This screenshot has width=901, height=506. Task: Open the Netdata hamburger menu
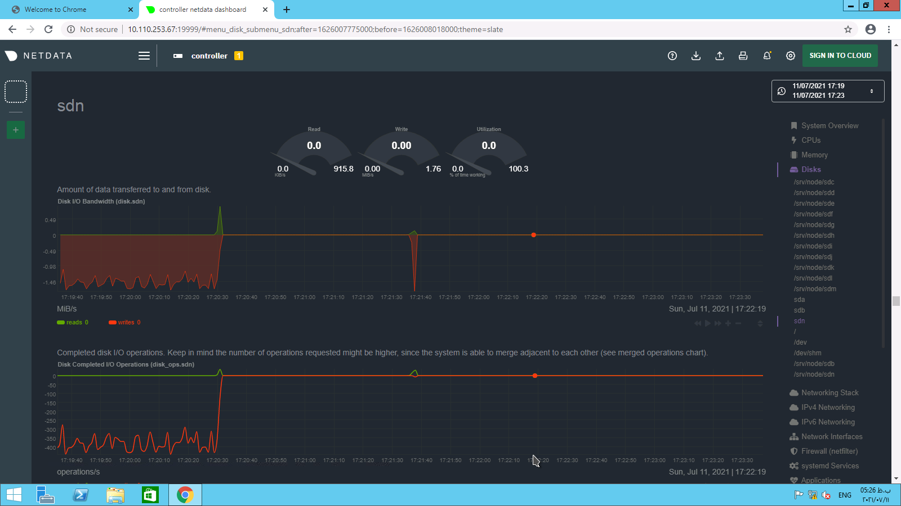(144, 56)
